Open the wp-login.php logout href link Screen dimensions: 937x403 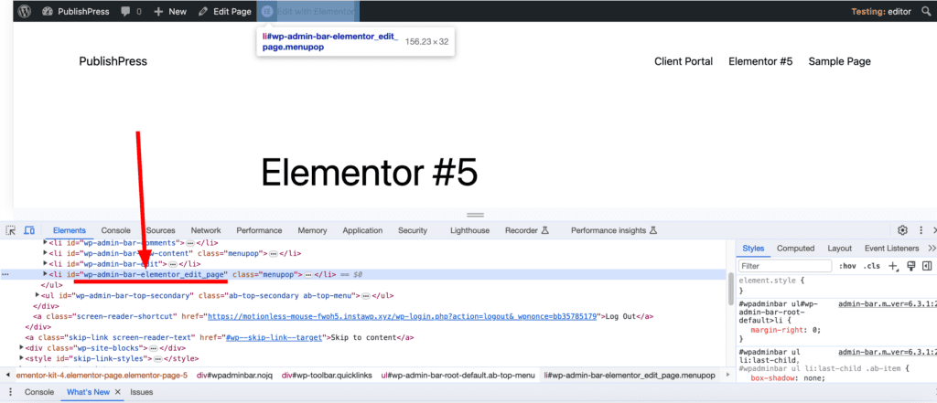[x=403, y=316]
